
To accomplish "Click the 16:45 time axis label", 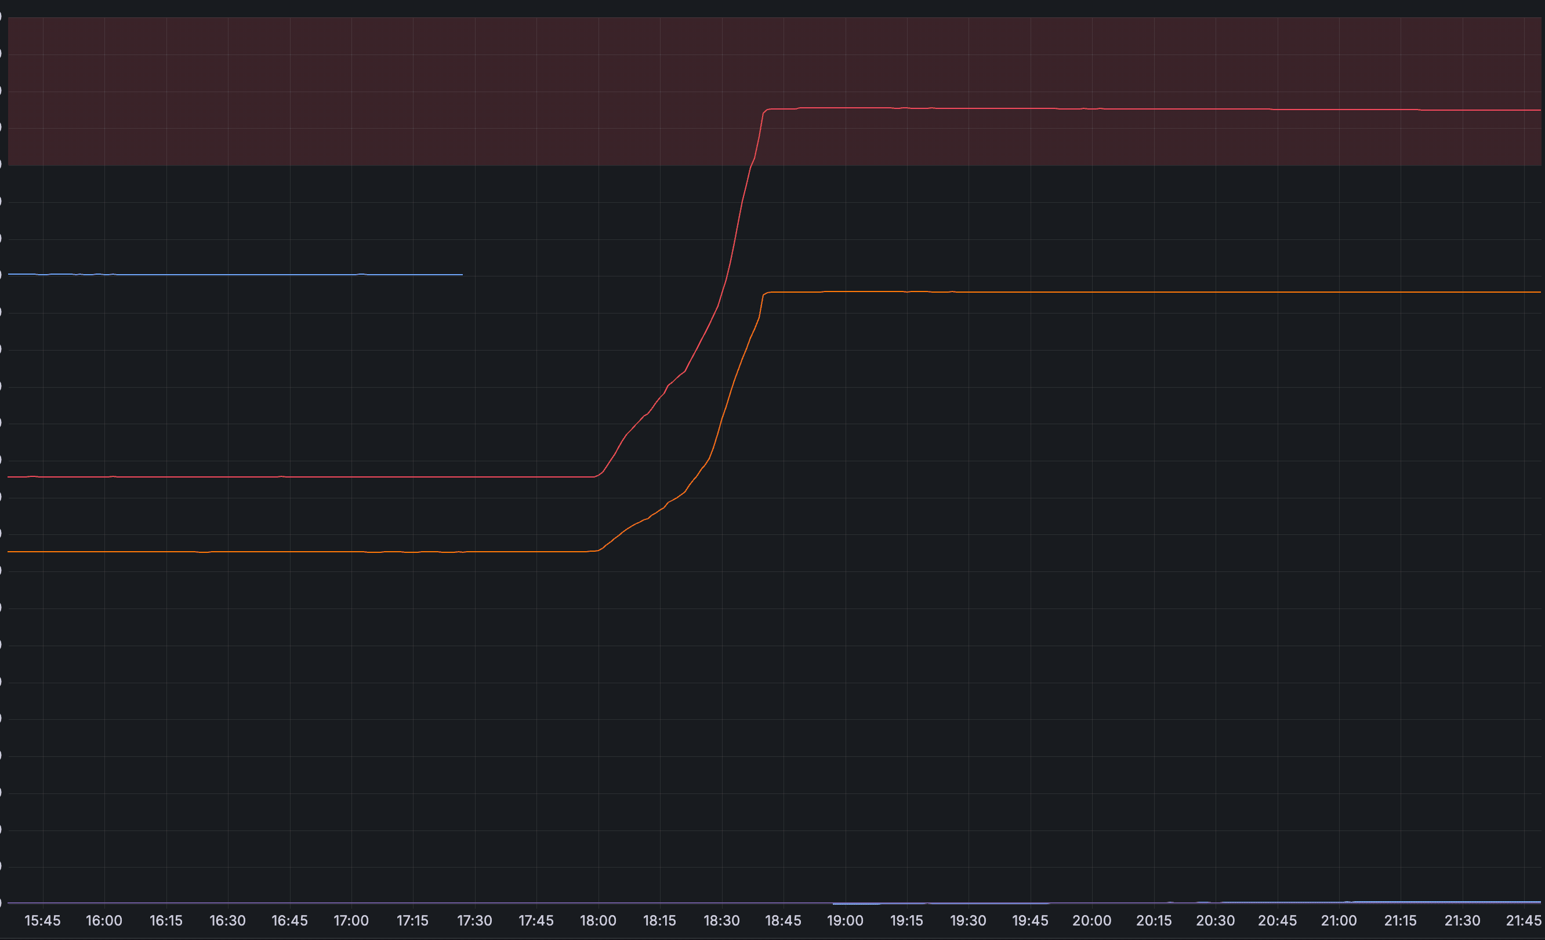I will (289, 920).
